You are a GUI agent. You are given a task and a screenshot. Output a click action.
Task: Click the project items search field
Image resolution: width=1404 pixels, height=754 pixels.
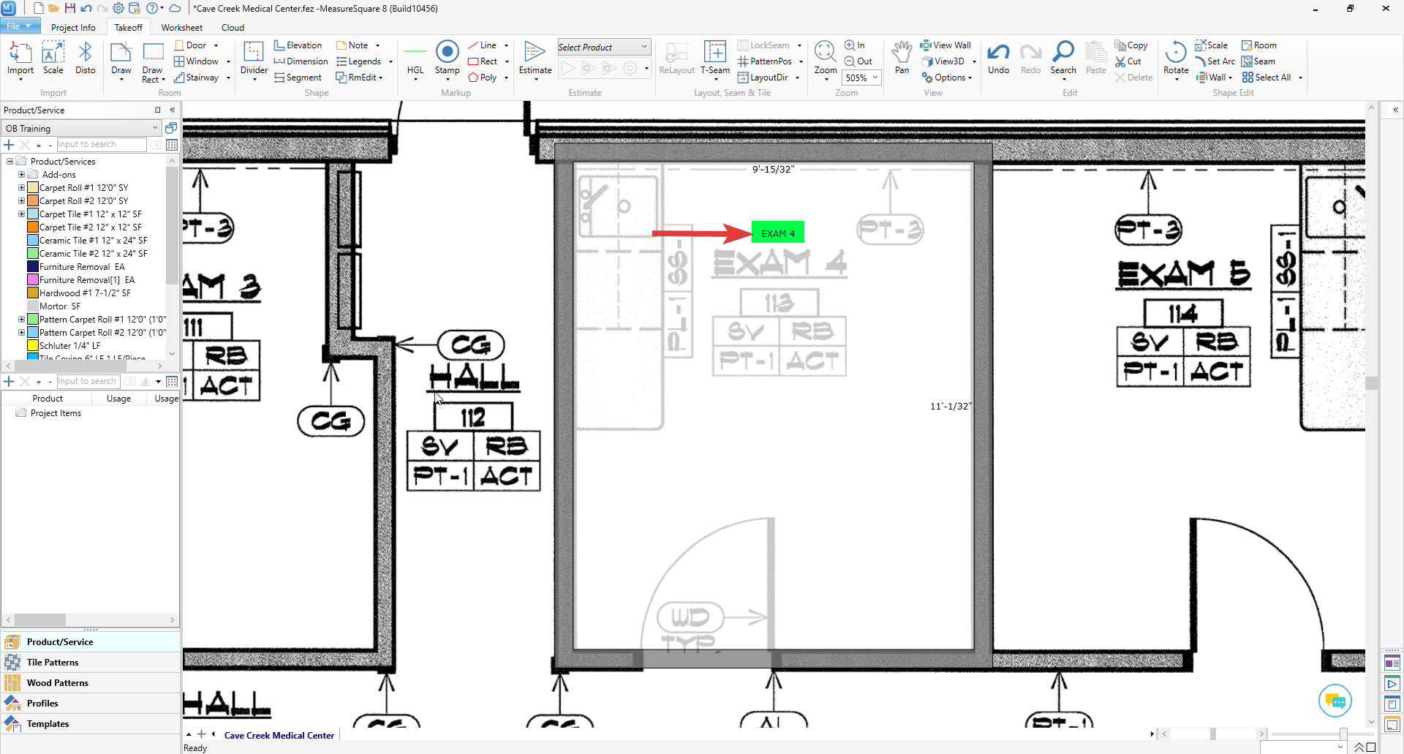coord(88,382)
